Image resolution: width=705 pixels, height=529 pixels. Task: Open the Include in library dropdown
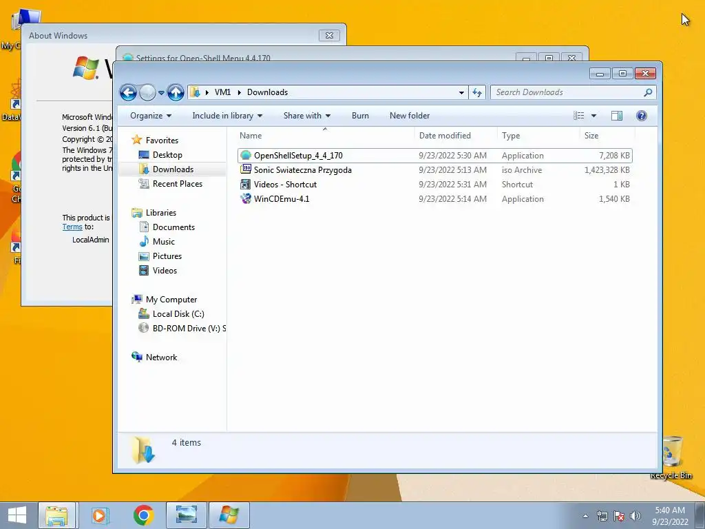point(227,116)
